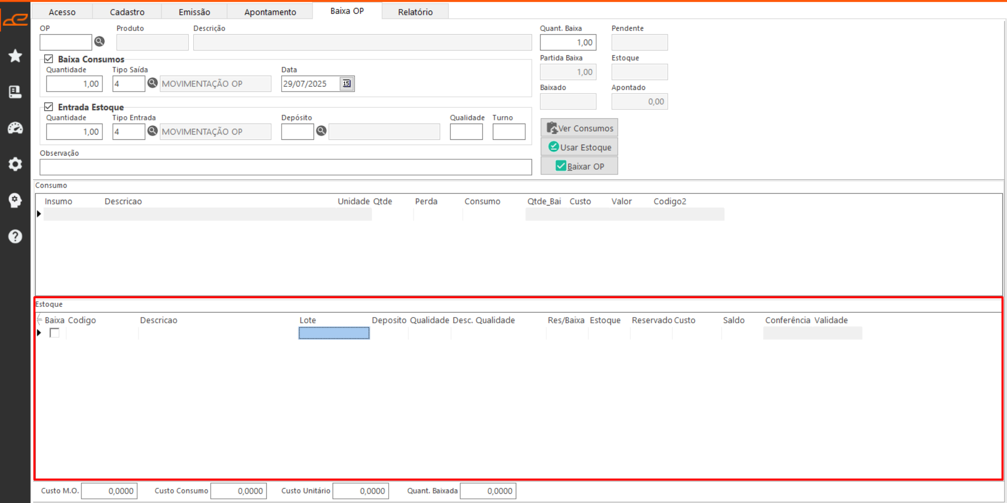
Task: Select the highlighted Lote cell in Estoque
Action: [334, 333]
